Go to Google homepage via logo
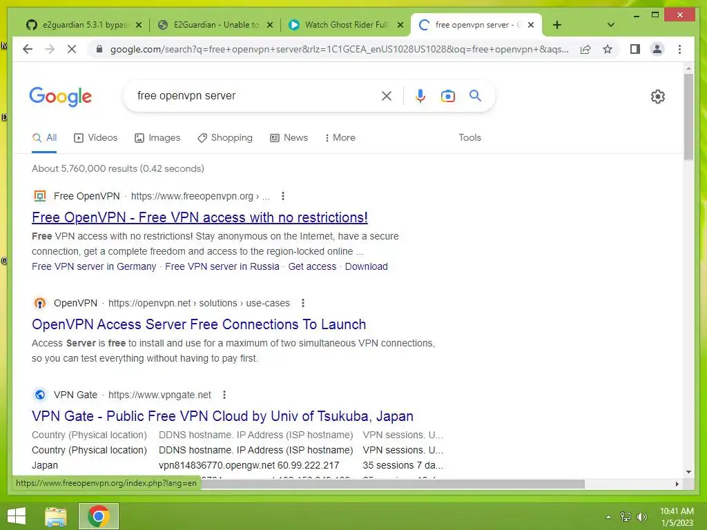This screenshot has height=530, width=707. [x=61, y=97]
